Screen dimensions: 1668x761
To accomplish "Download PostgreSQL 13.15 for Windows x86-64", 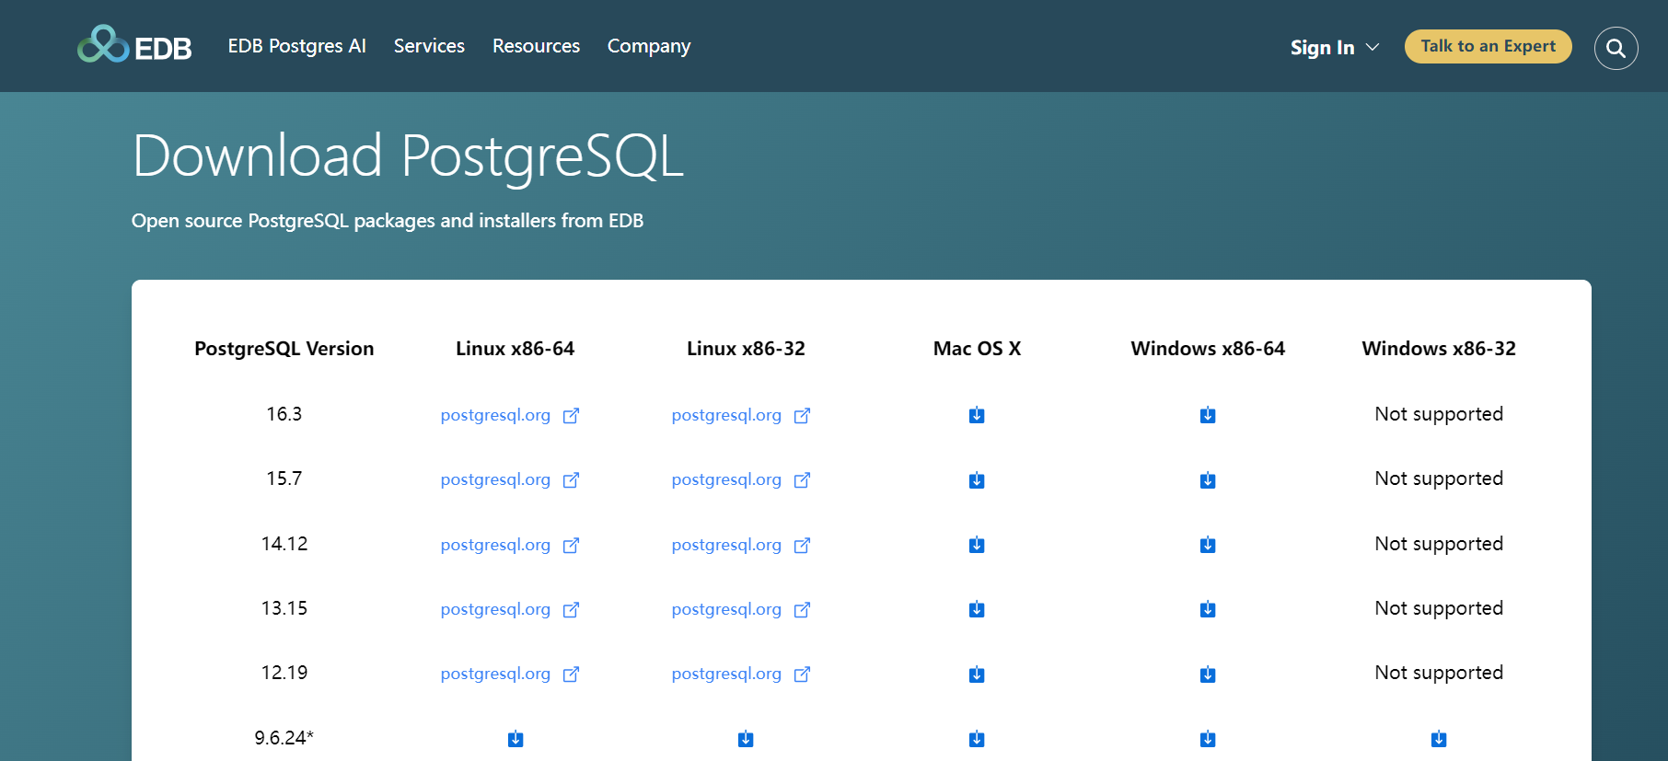I will tap(1208, 609).
